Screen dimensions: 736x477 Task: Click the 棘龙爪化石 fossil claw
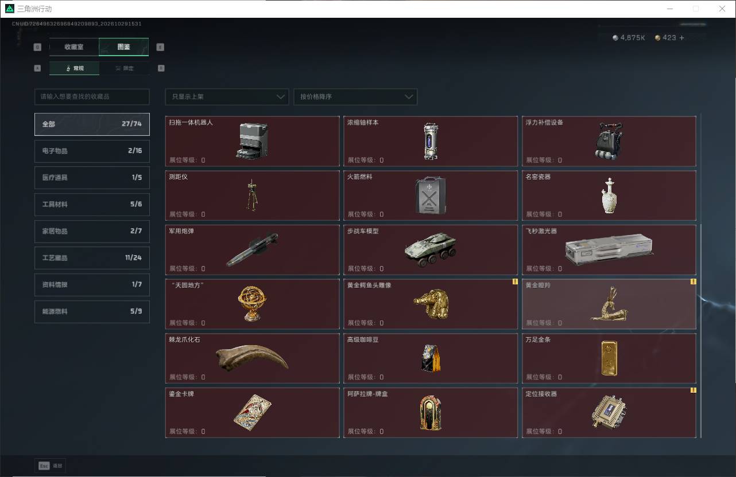252,358
